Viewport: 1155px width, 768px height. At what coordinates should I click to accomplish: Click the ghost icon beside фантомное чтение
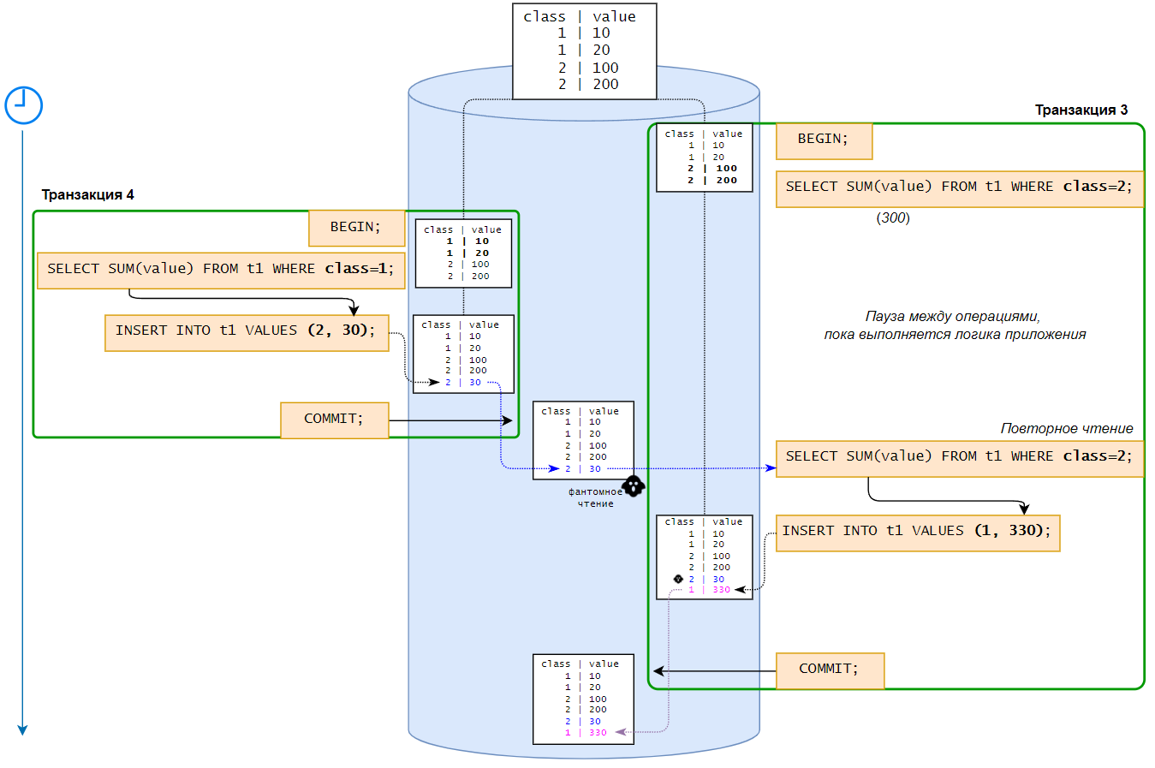click(x=633, y=486)
